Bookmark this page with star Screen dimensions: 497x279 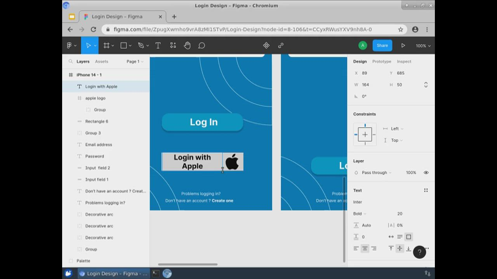pos(401,29)
